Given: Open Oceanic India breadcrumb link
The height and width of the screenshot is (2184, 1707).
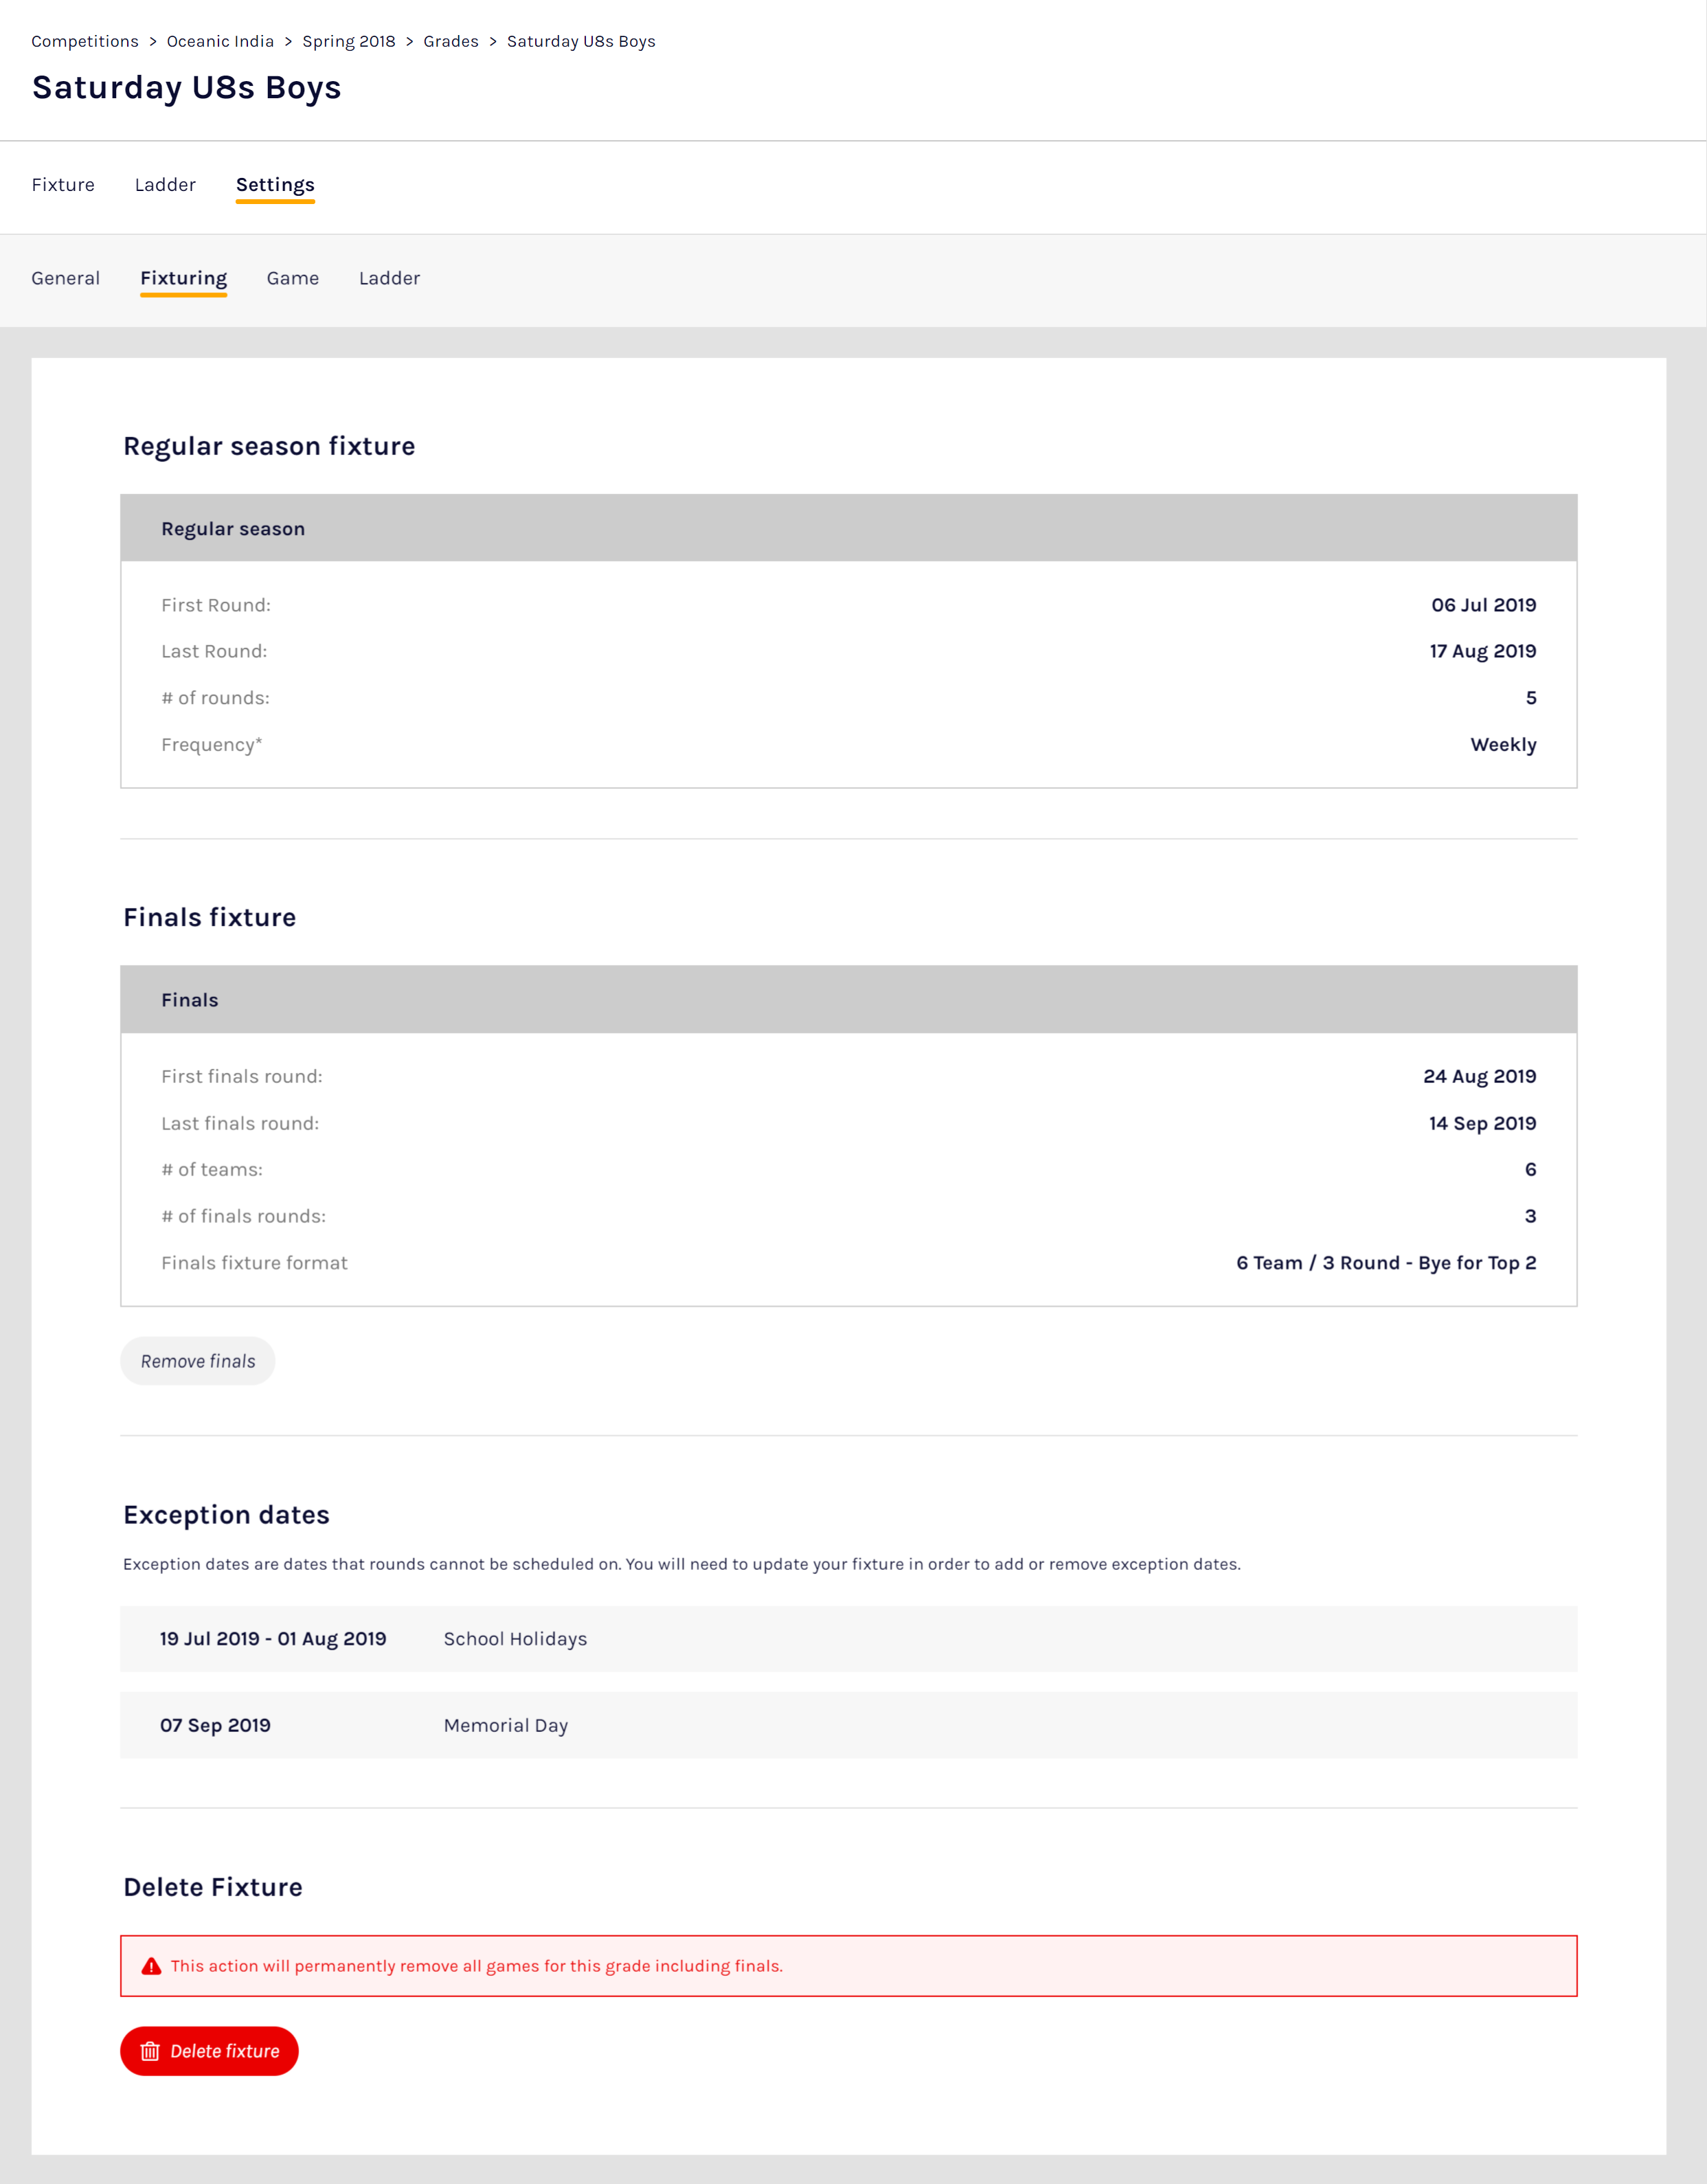Looking at the screenshot, I should [x=220, y=41].
